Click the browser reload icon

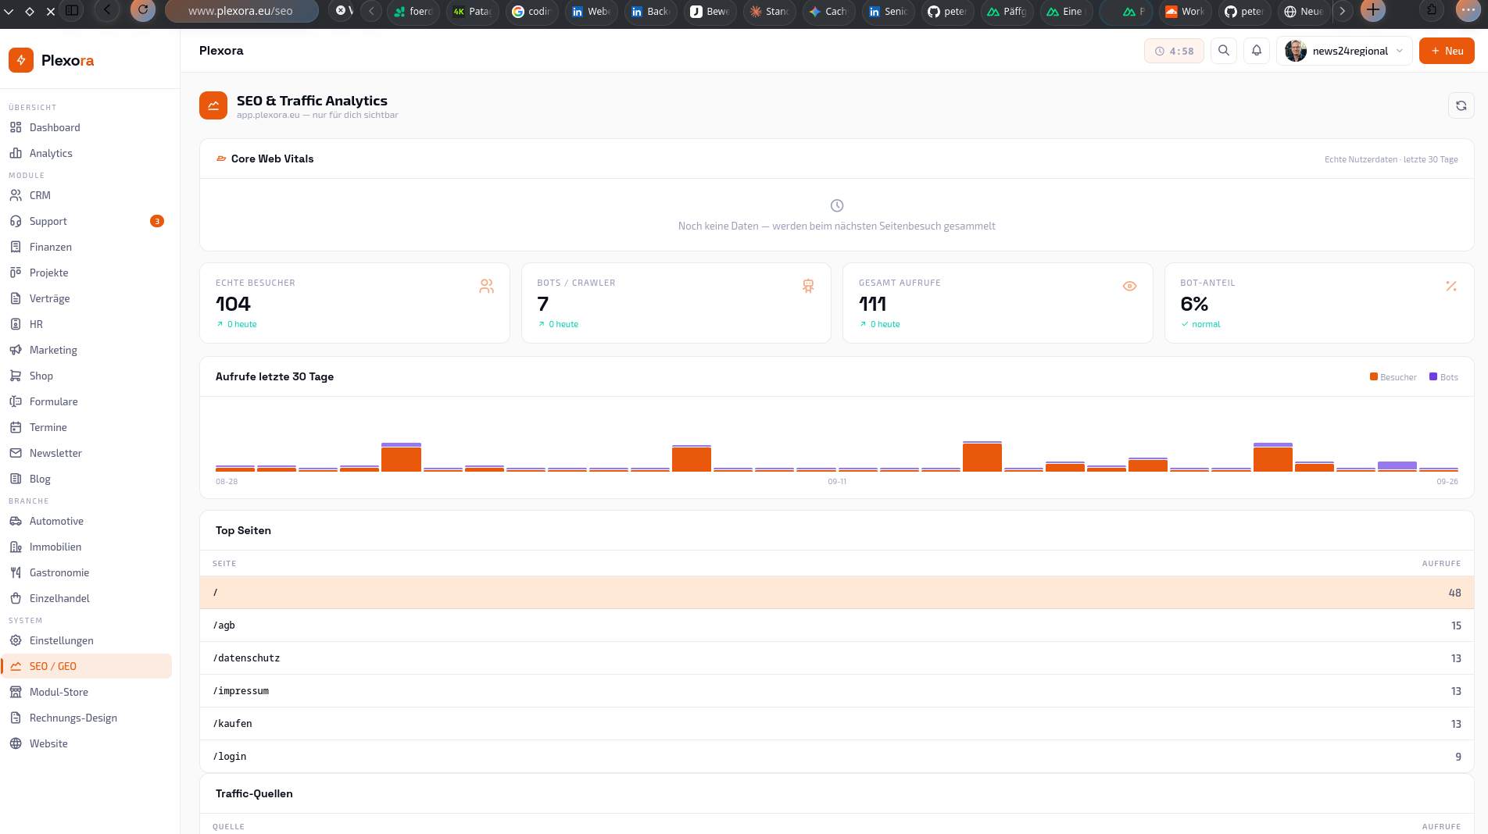pos(143,10)
